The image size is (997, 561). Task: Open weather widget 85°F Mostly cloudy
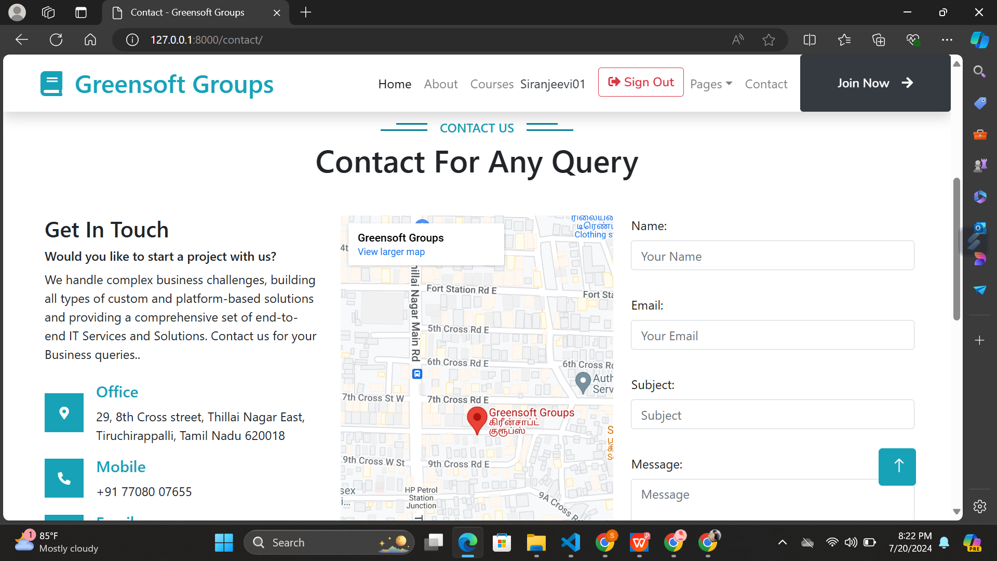click(56, 542)
